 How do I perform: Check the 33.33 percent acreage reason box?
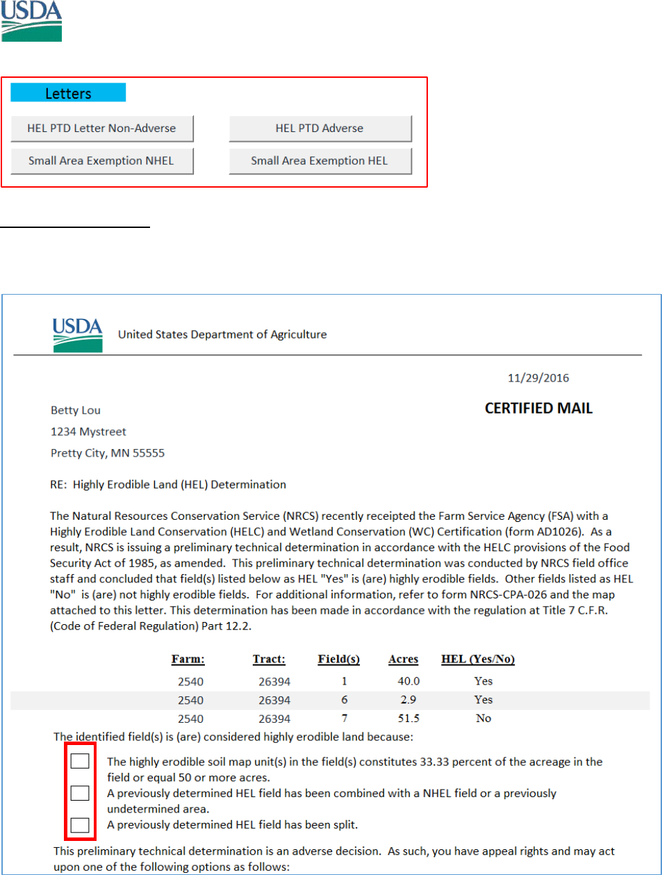(80, 761)
